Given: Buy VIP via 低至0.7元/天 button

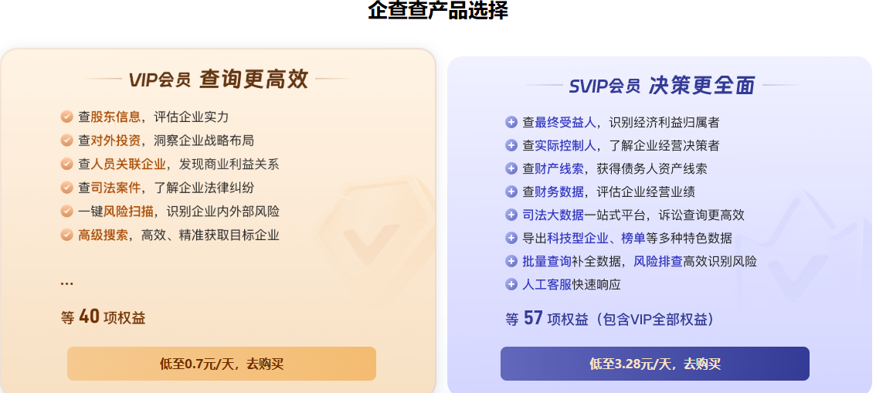Looking at the screenshot, I should click(222, 364).
